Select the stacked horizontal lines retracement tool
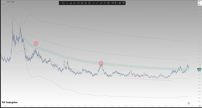This screenshot has width=202, height=108. (109, 3)
